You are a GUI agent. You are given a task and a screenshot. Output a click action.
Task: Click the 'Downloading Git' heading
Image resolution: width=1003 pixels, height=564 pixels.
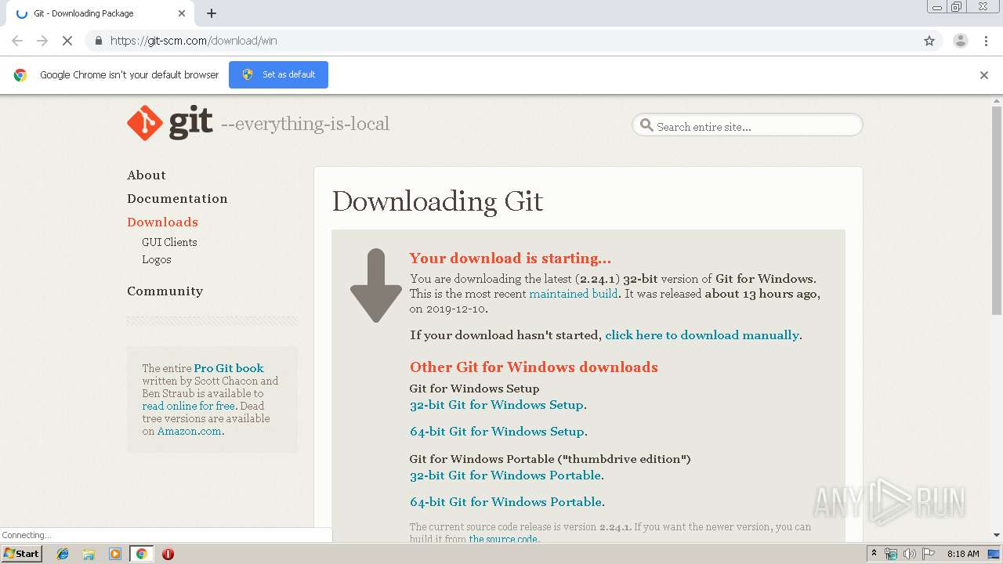(437, 201)
